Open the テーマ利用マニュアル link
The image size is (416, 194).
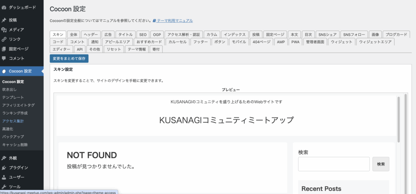(x=175, y=21)
